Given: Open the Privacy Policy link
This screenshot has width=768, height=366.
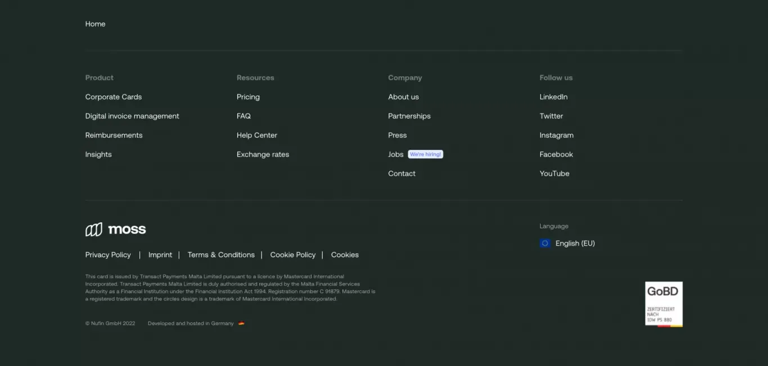Looking at the screenshot, I should pos(108,255).
